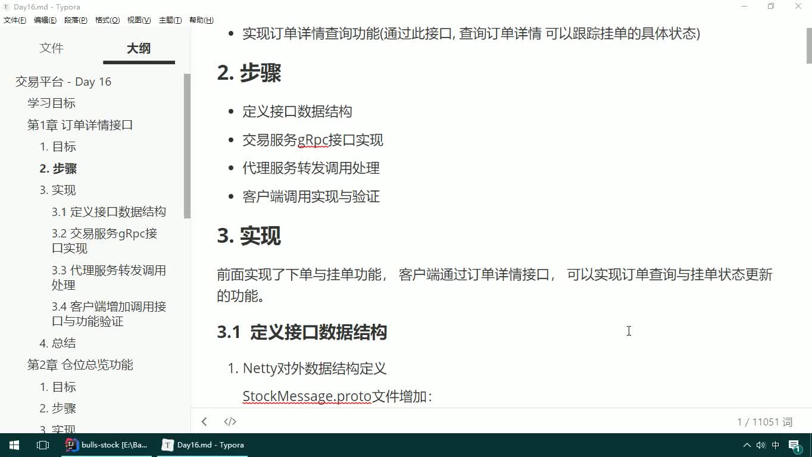812x457 pixels.
Task: Select '3. 实现' under 第1章 outline
Action: tap(58, 190)
